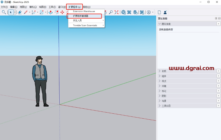Expand the 阴影 panel

[x=160, y=96]
